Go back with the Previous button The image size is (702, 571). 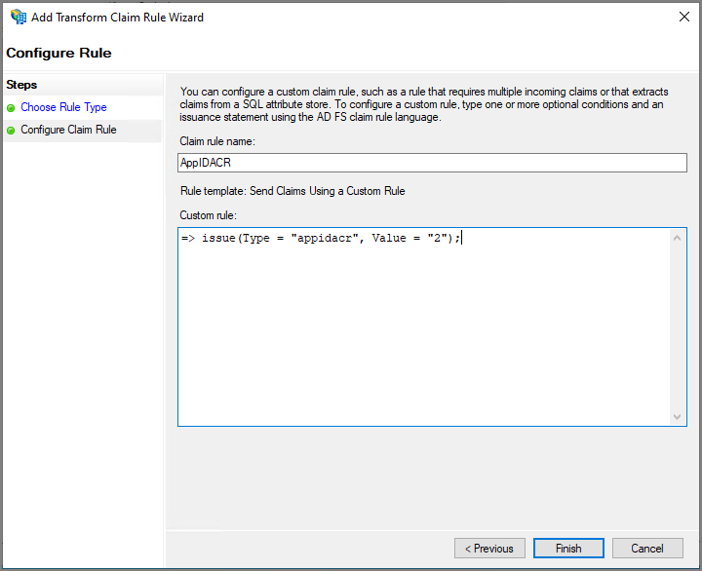[x=489, y=549]
